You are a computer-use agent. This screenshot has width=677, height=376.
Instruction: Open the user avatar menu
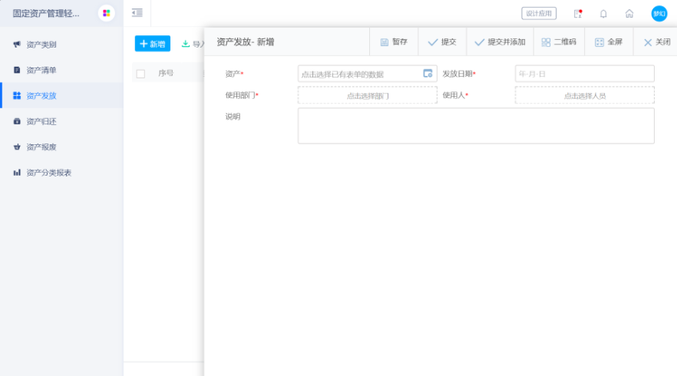[x=659, y=14]
